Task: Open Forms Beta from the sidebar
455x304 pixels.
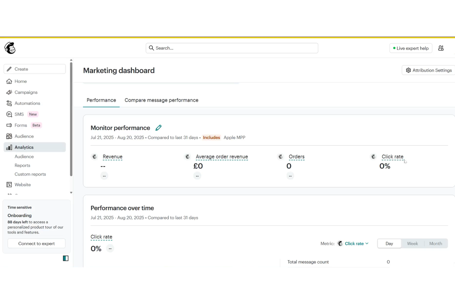Action: [x=9, y=125]
